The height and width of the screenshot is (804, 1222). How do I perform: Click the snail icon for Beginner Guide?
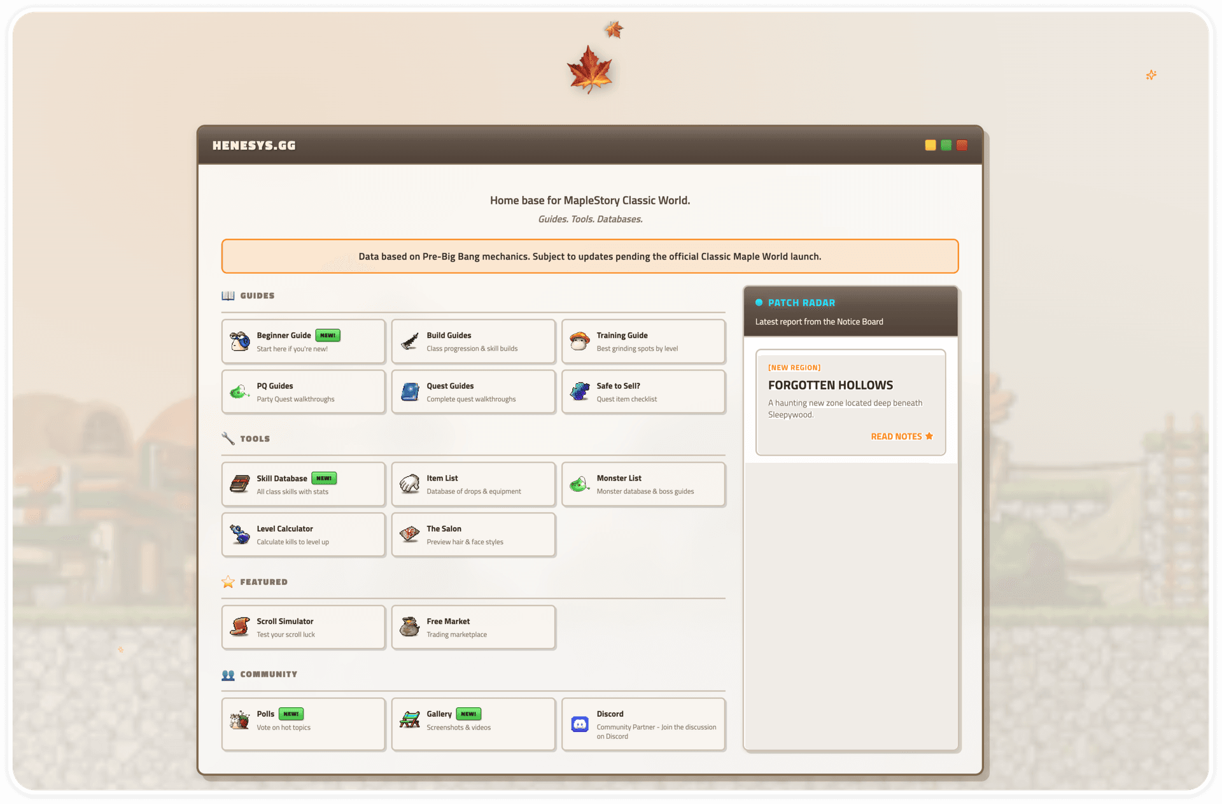tap(240, 342)
